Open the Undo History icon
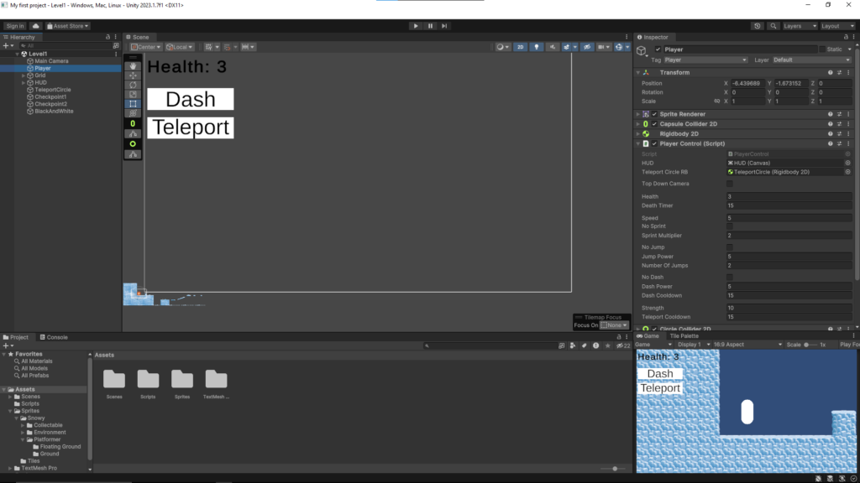 point(758,26)
